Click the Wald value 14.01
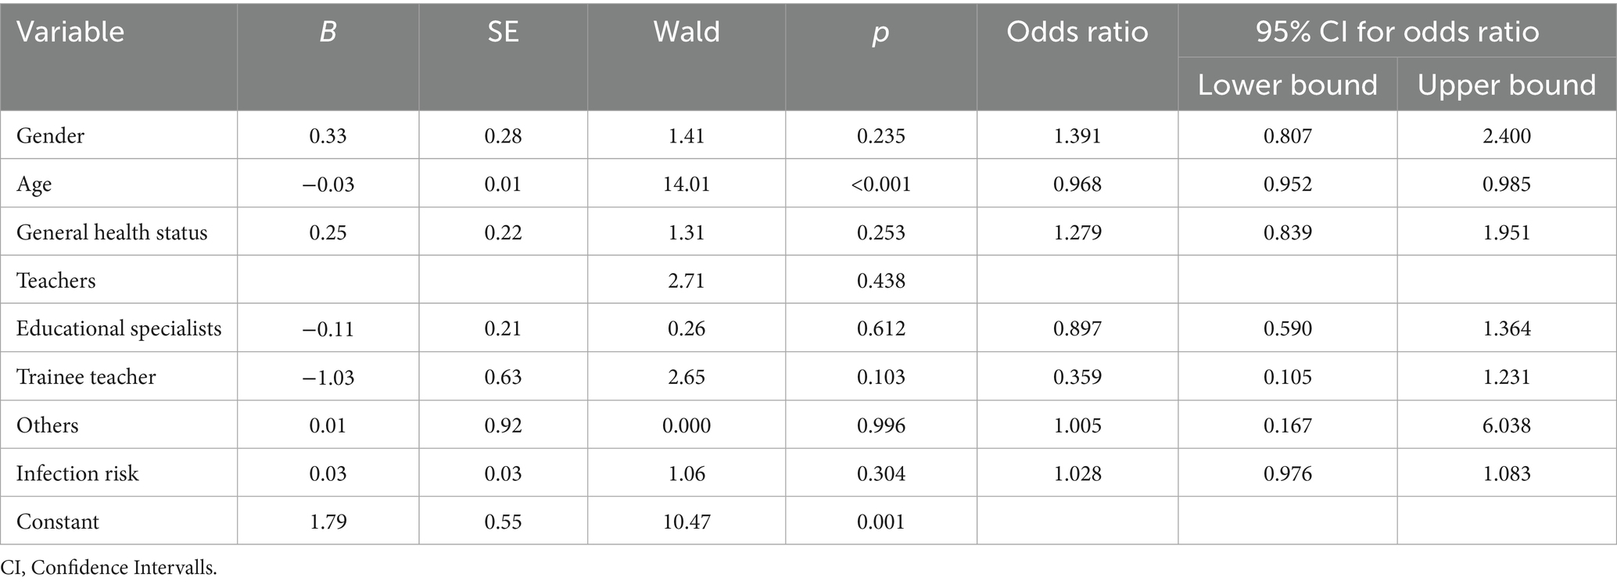The height and width of the screenshot is (585, 1617). [686, 184]
